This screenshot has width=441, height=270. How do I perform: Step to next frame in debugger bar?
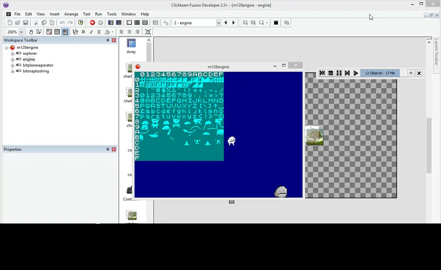coord(347,73)
